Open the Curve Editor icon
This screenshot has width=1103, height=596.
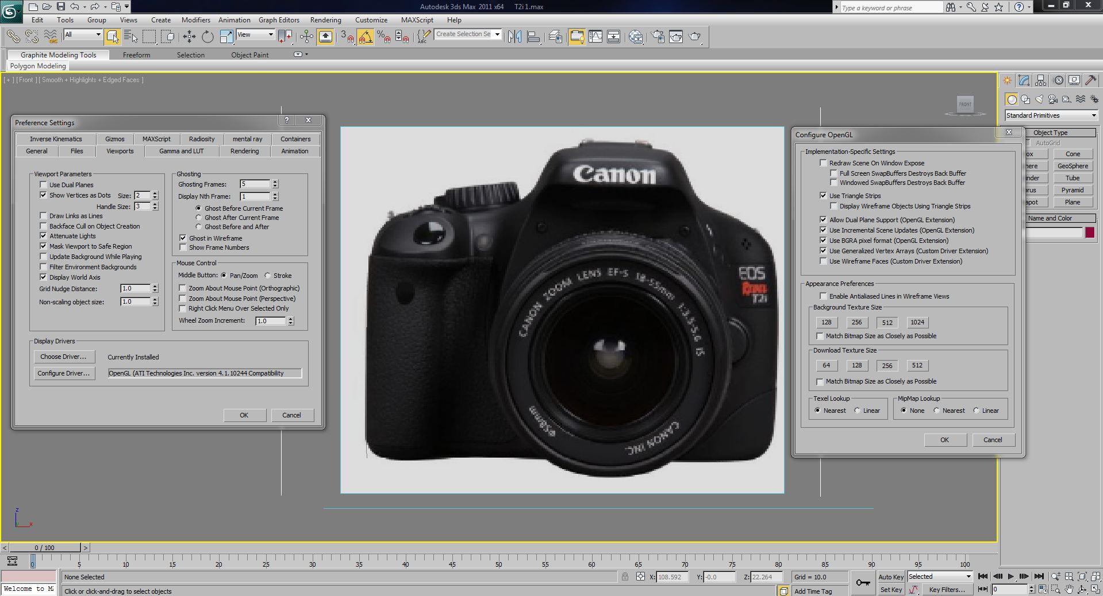coord(595,37)
